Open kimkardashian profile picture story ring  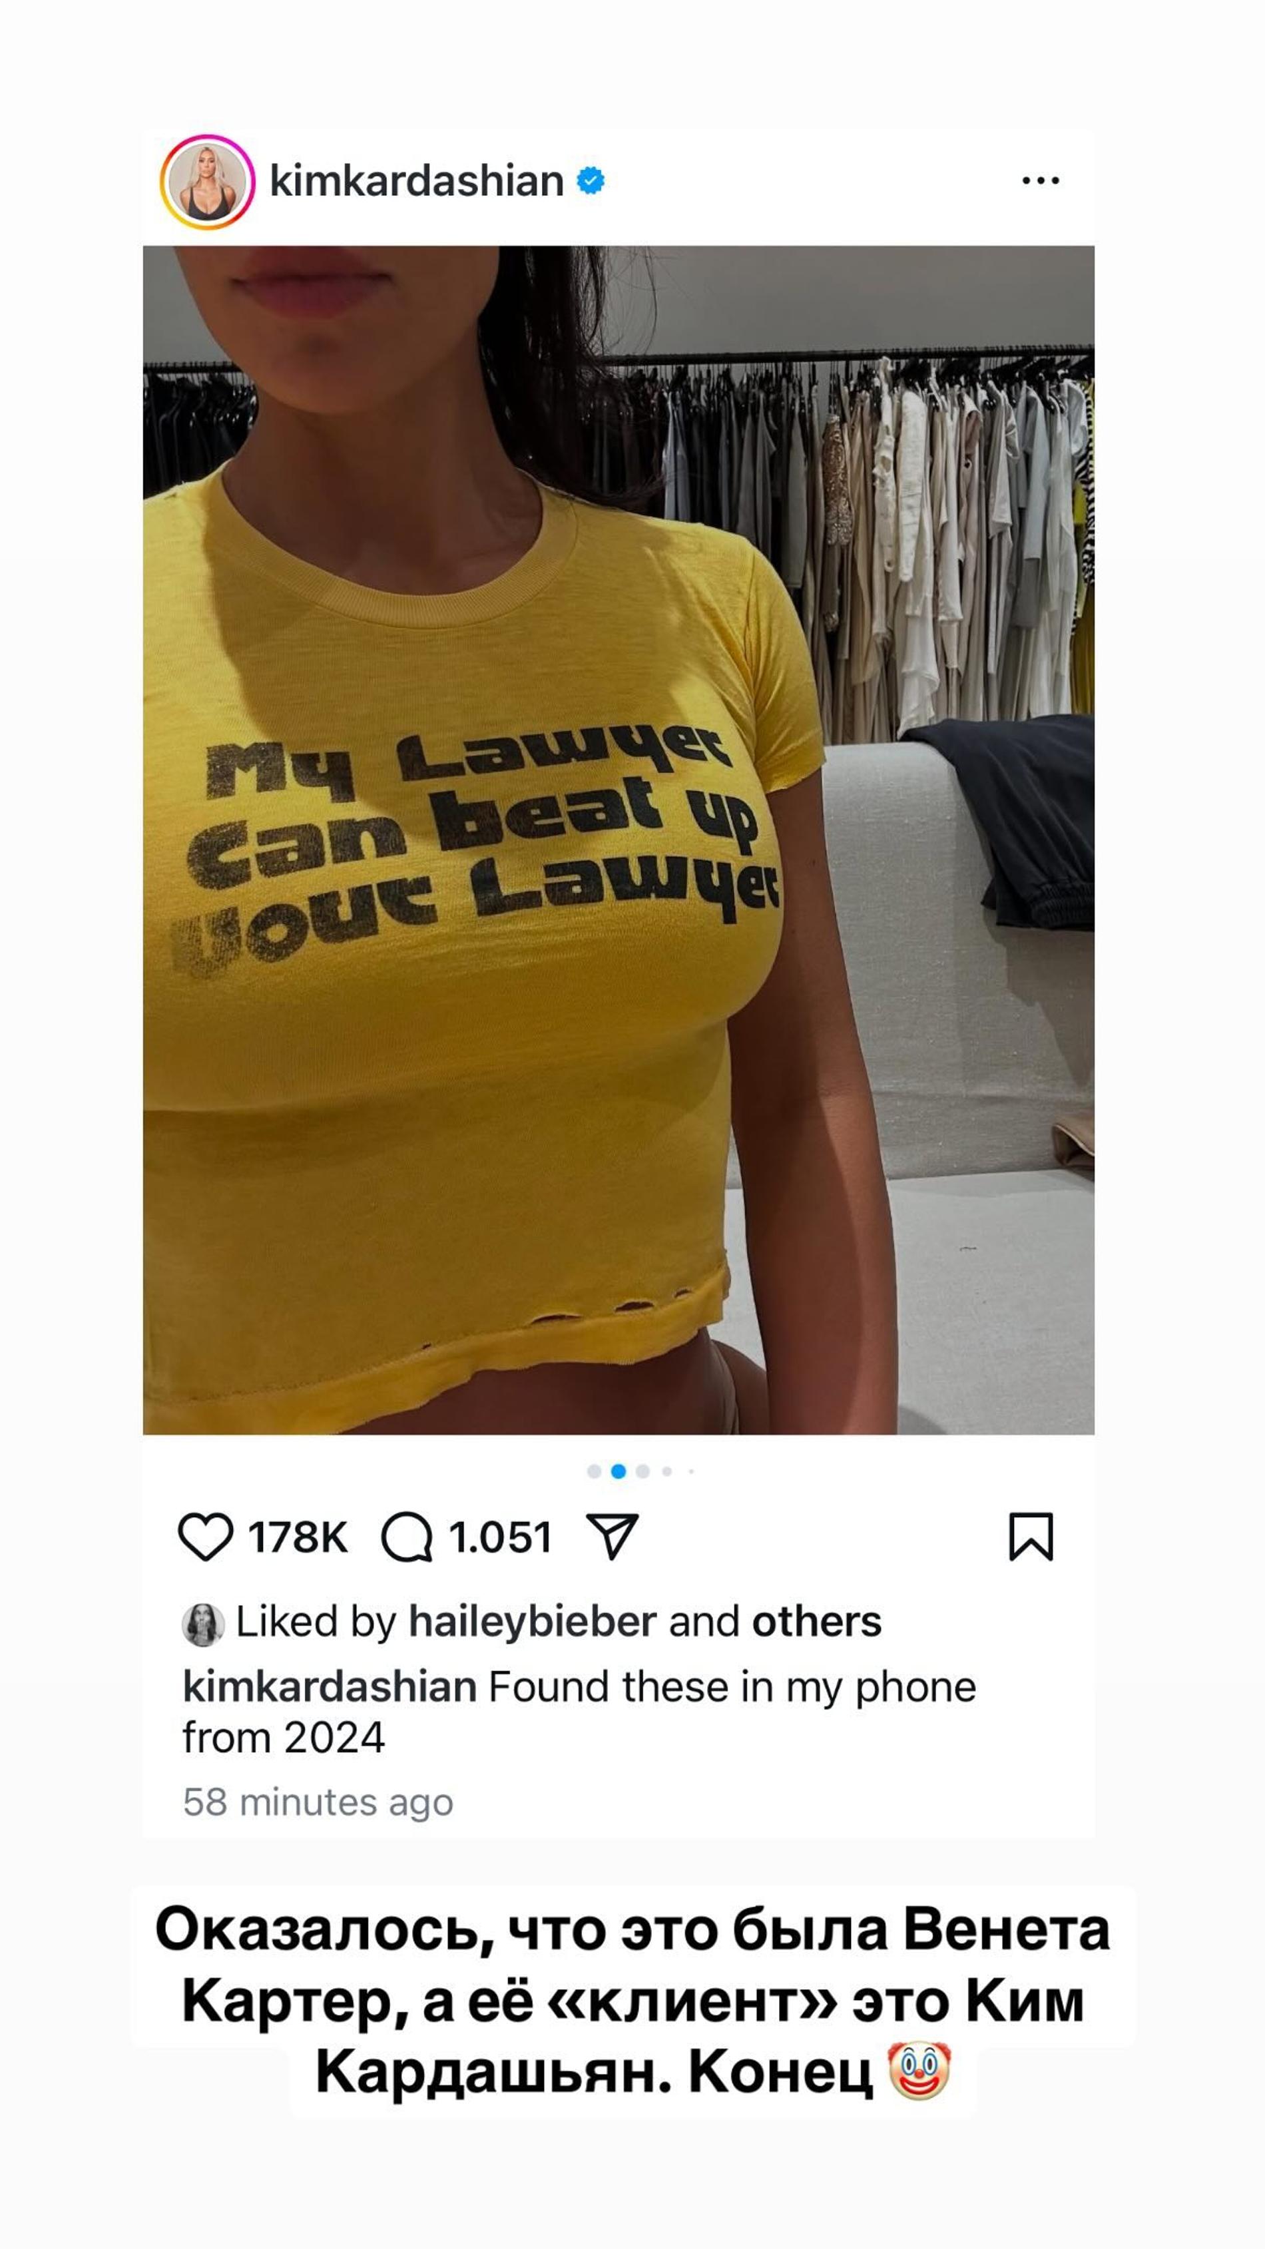tap(208, 182)
